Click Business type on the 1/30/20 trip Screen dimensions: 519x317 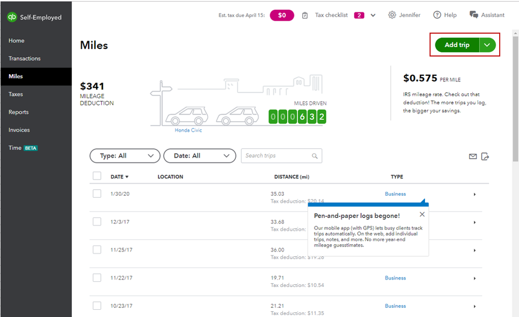coord(395,194)
